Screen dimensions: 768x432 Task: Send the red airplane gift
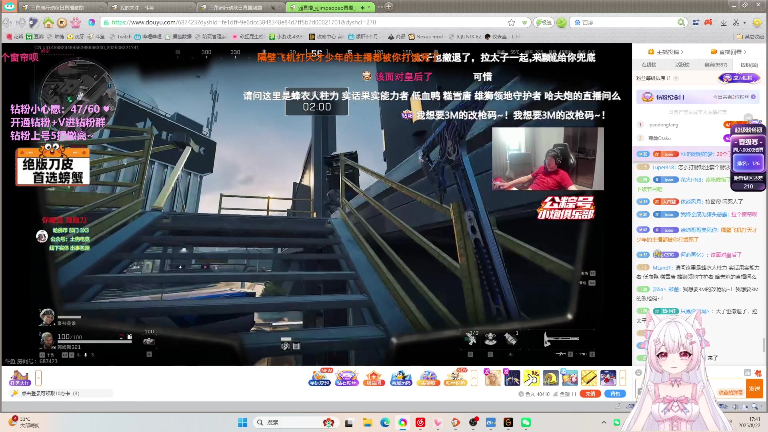tap(608, 378)
